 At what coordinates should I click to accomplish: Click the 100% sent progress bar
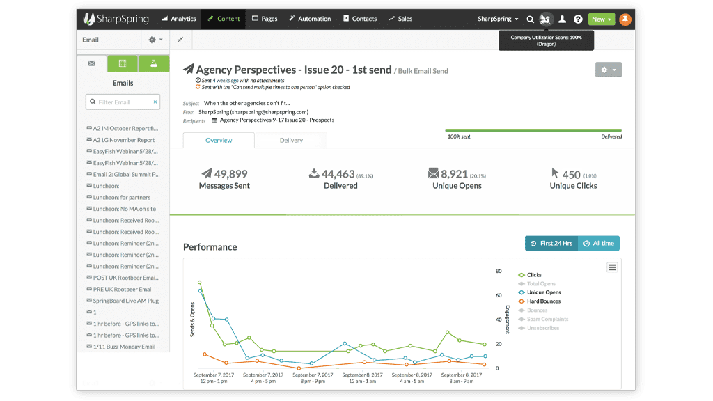click(x=533, y=130)
